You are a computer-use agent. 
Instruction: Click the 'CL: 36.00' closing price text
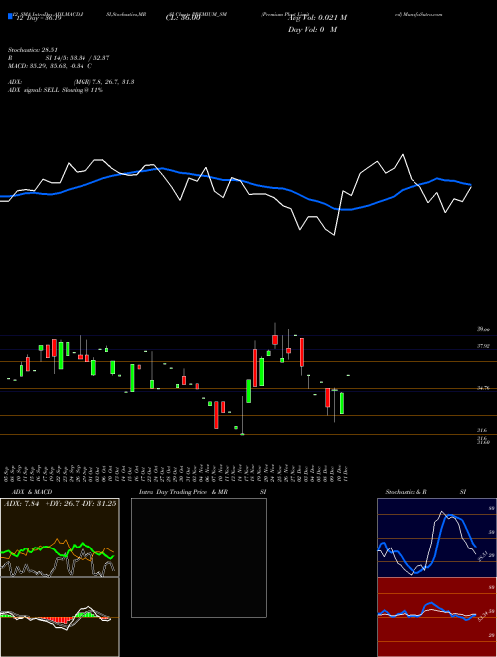(183, 18)
